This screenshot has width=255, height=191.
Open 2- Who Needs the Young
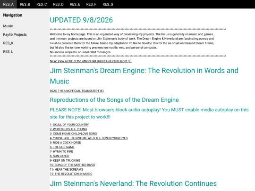pos(68,129)
